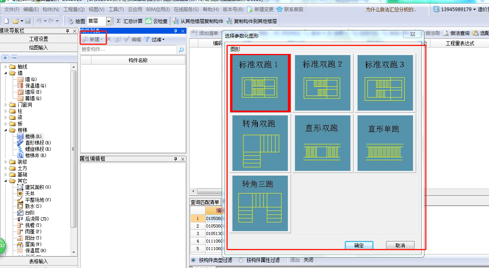Click the new file icon in toolbar

point(6,21)
